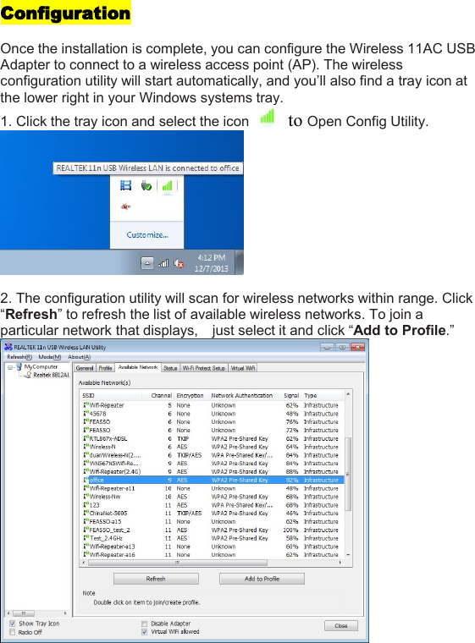Switch to the General tab
The height and width of the screenshot is (643, 475).
(85, 368)
